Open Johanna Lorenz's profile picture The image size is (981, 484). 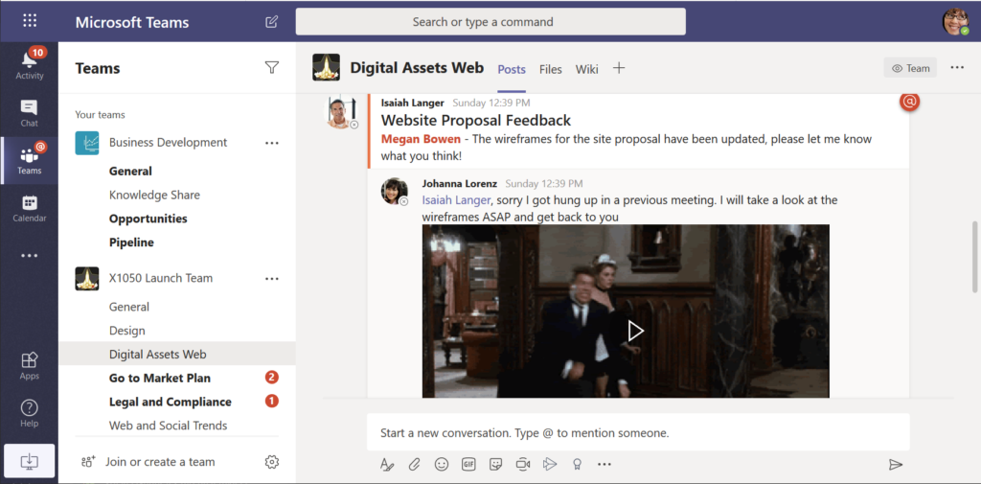395,191
